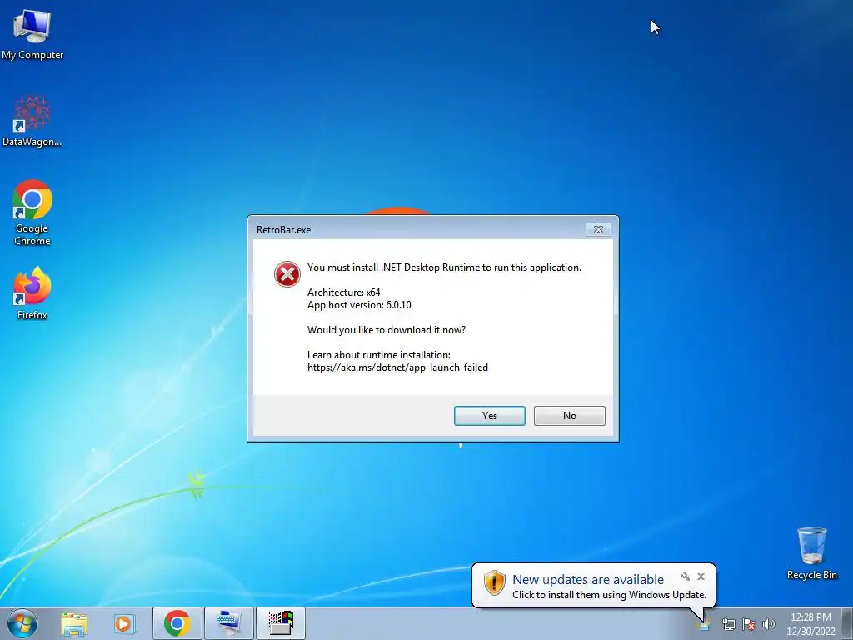Dismiss the Windows Update balloon
Viewport: 853px width, 640px height.
(701, 577)
